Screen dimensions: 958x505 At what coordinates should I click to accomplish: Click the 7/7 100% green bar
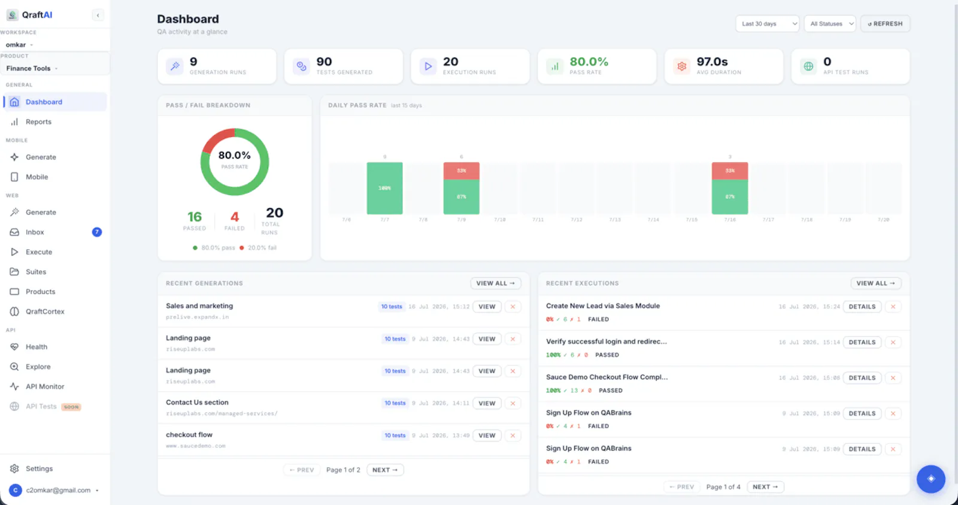[384, 188]
